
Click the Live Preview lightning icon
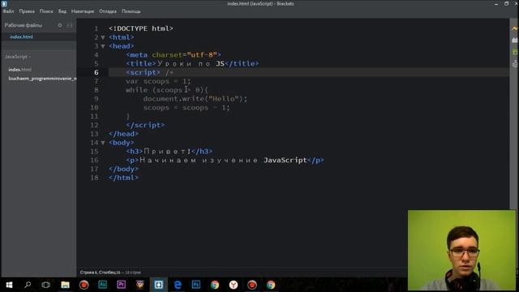tap(515, 29)
